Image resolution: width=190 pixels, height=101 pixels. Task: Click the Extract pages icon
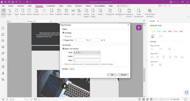[29, 11]
